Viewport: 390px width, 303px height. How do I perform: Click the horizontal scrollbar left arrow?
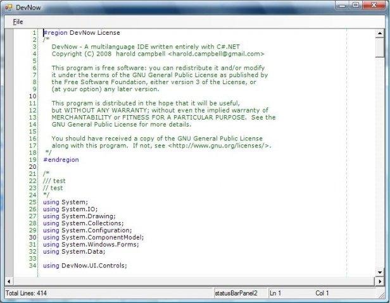pyautogui.click(x=8, y=281)
